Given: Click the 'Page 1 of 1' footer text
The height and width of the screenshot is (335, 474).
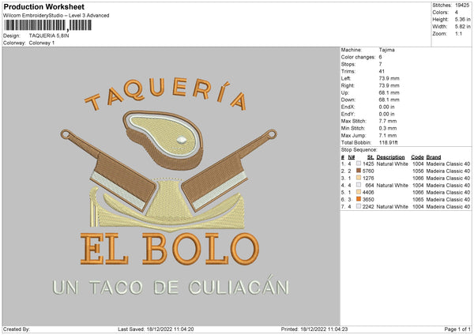Looking at the screenshot, I should pos(457,329).
